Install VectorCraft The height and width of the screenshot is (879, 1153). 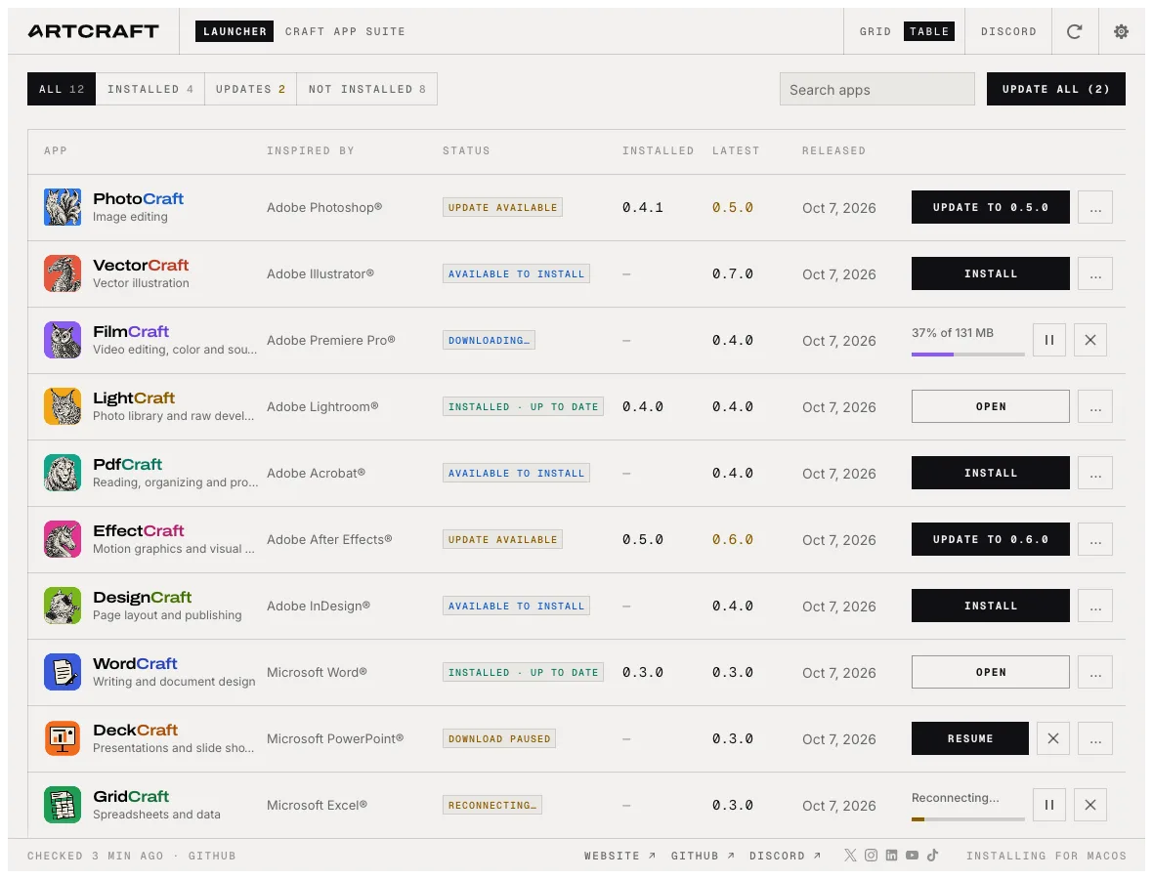(991, 273)
